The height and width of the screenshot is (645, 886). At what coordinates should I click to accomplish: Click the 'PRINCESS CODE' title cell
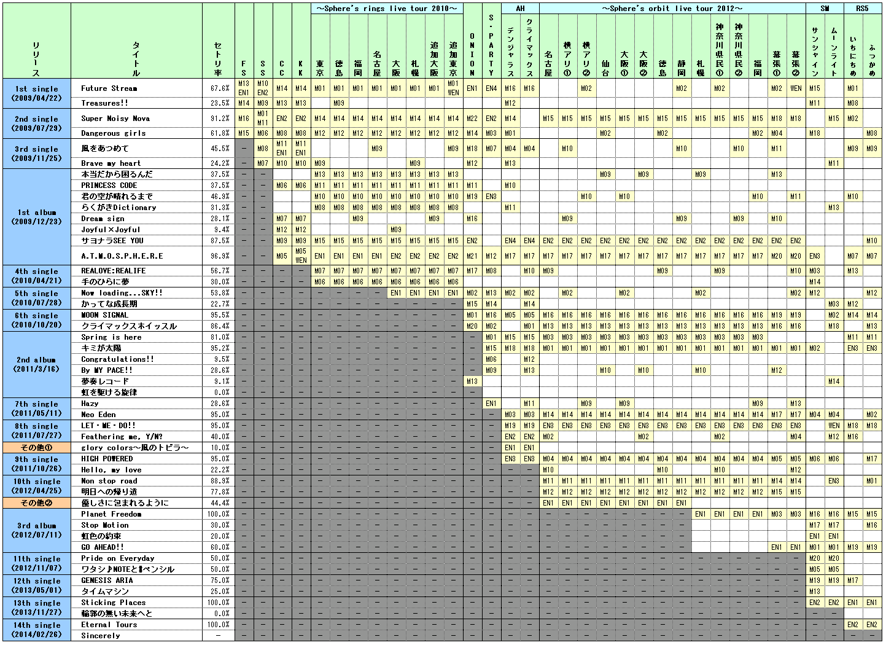click(x=136, y=186)
